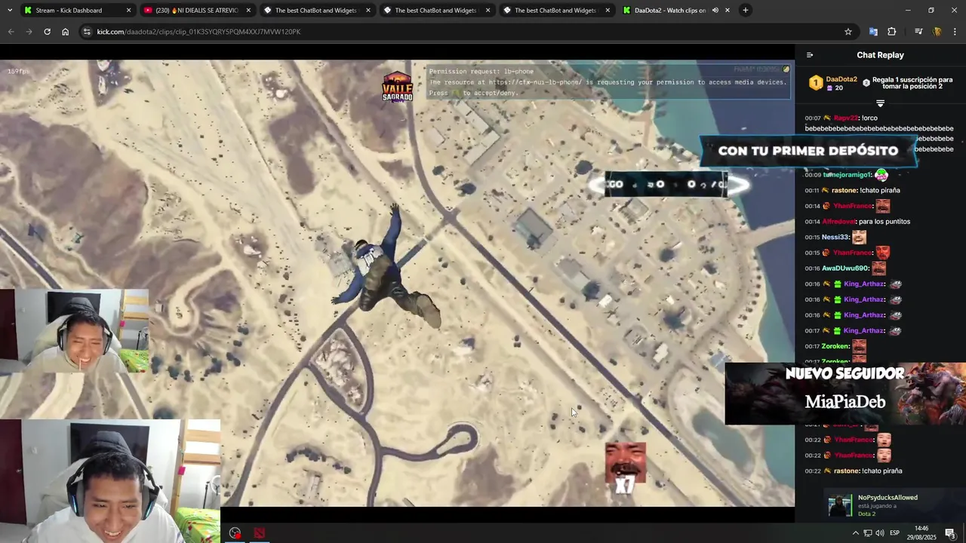966x543 pixels.
Task: Expand the leaderboard arrow below DaaDota2
Action: pos(880,103)
